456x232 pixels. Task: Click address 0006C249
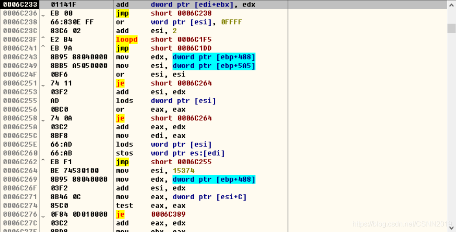pos(20,66)
